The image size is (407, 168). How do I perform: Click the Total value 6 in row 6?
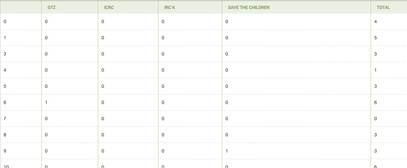(x=376, y=103)
